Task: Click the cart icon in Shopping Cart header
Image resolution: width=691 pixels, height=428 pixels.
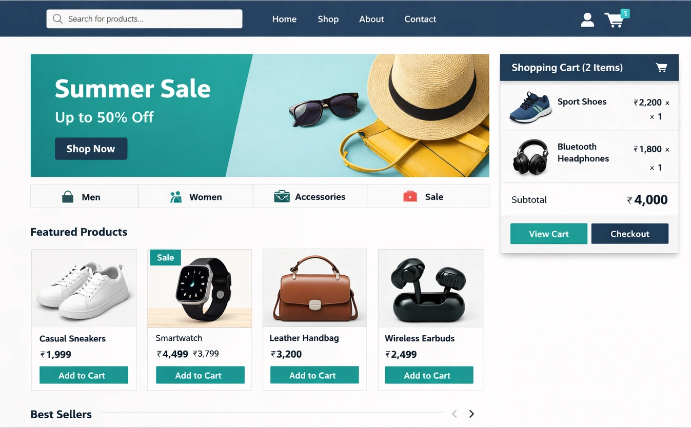Action: coord(661,68)
